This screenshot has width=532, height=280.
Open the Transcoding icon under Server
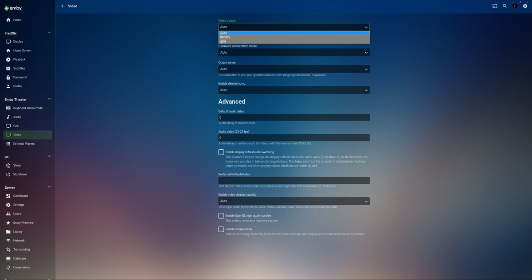point(8,249)
